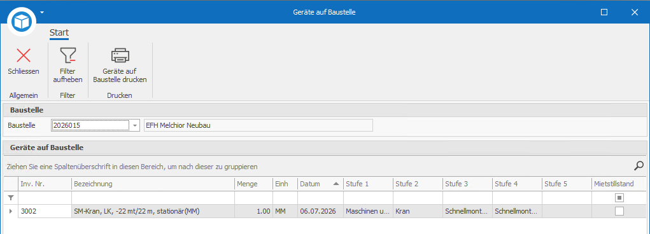
Task: Click the search magnifier icon in grid
Action: [639, 166]
